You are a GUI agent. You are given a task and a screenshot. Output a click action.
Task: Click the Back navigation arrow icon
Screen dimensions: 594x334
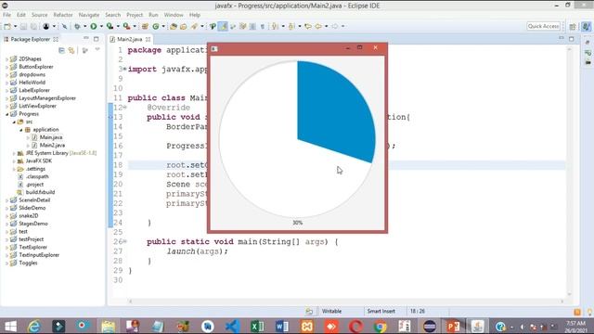318,27
